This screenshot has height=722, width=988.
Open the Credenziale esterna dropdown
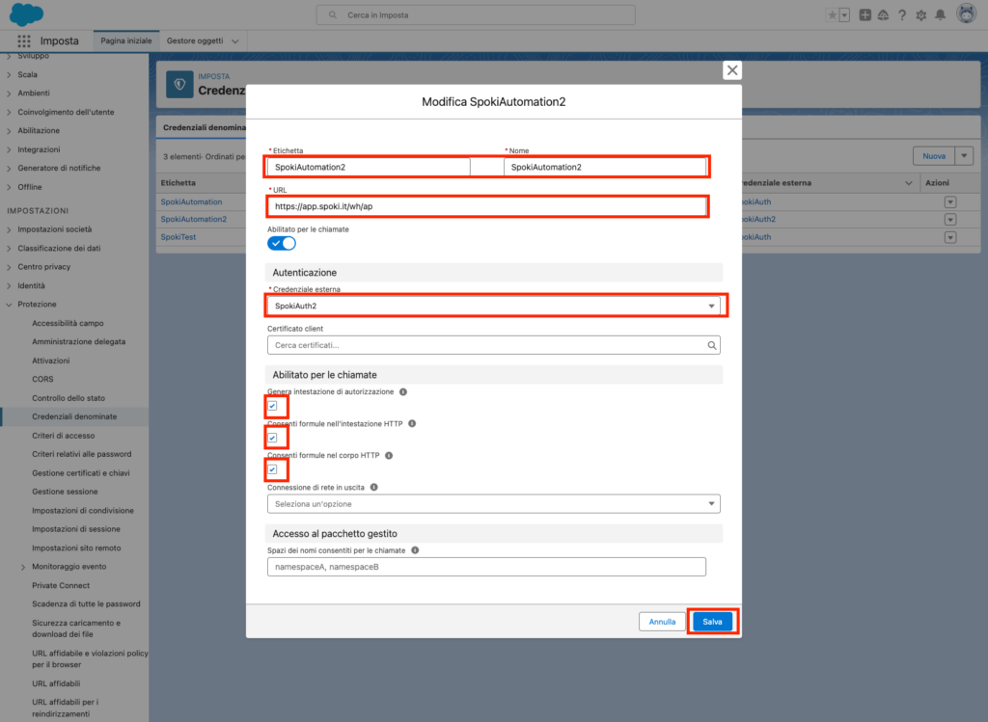493,306
